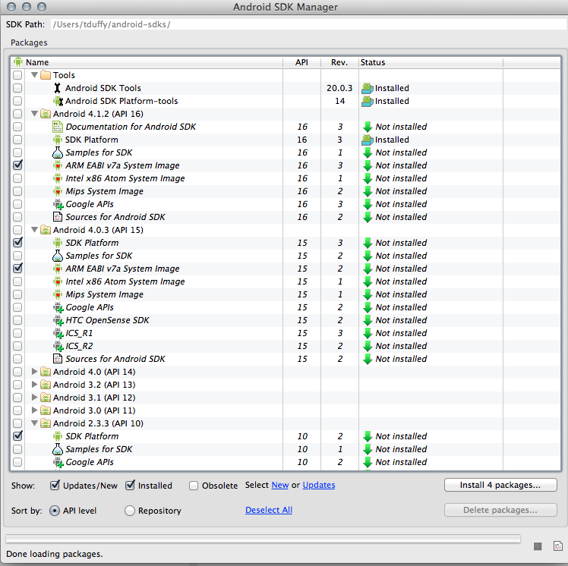This screenshot has width=568, height=566.
Task: Click the ICS_R1 add-on icon
Action: 58,333
